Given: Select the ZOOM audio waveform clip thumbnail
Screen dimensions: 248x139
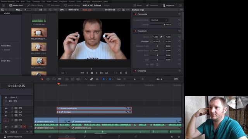Looking at the screenshot, I should point(39,18).
